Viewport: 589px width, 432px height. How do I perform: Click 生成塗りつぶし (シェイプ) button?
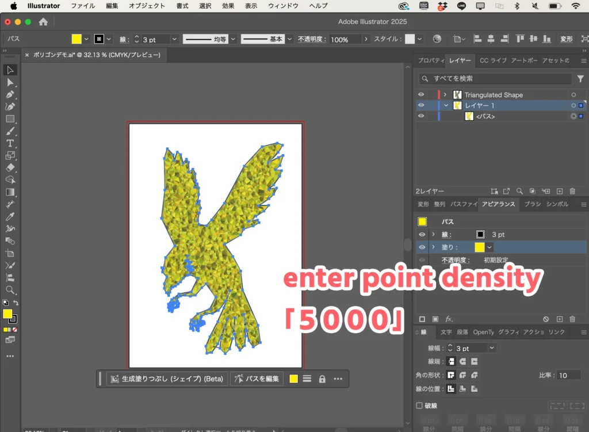166,379
